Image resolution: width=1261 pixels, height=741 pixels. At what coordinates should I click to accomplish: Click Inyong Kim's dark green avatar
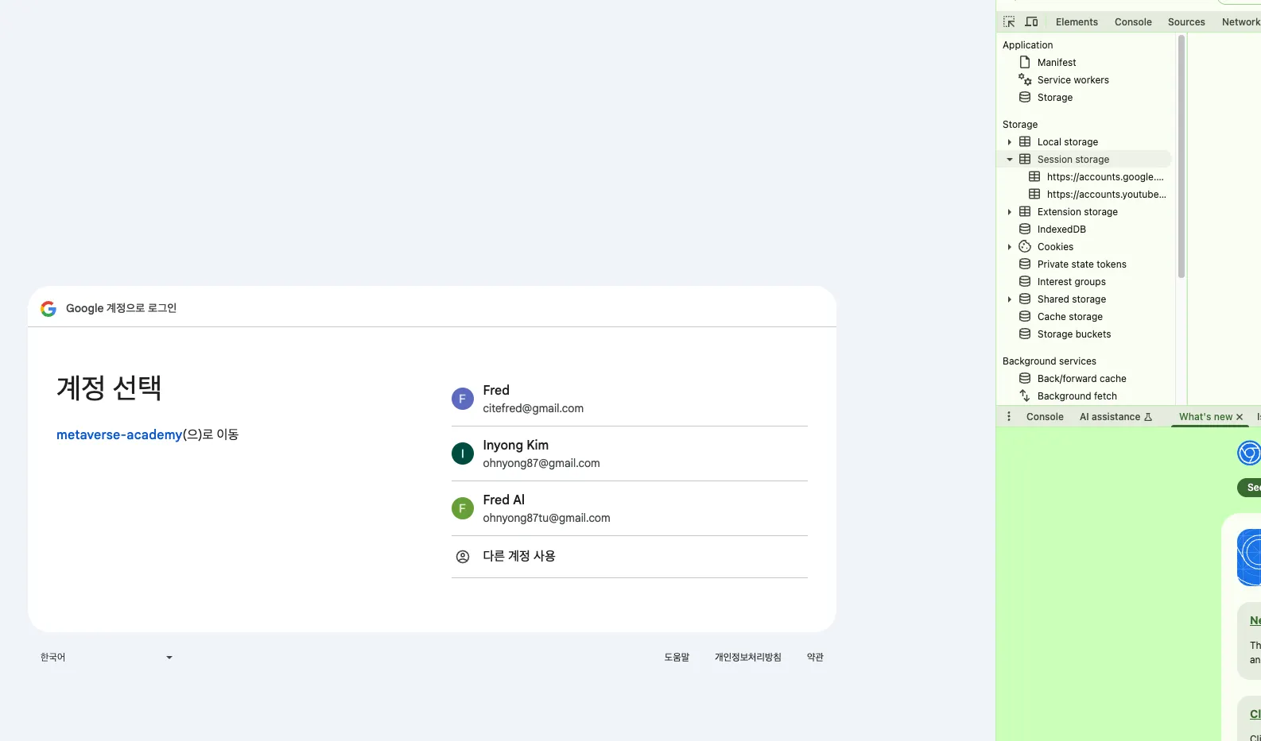click(x=463, y=453)
